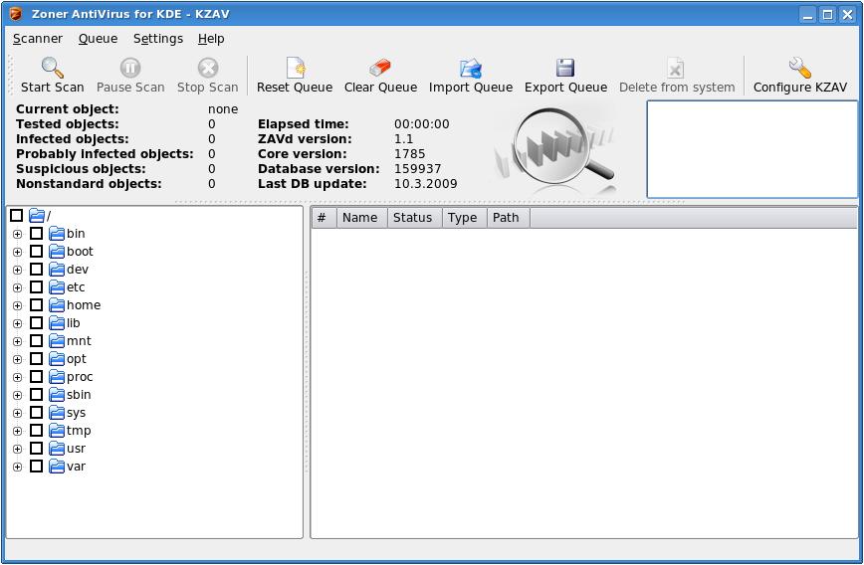Tick the bin folder checkbox

point(37,234)
